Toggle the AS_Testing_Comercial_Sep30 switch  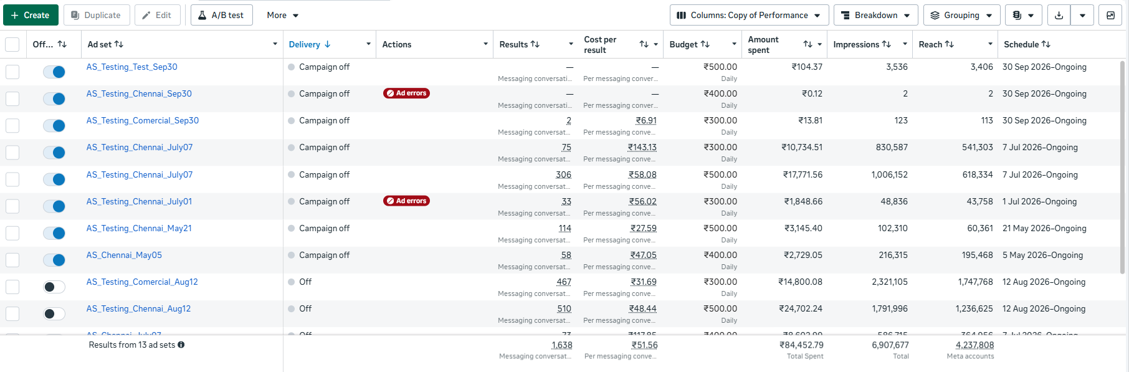coord(54,125)
